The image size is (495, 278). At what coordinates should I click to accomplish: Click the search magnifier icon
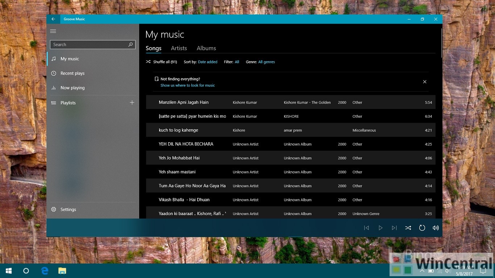point(130,45)
